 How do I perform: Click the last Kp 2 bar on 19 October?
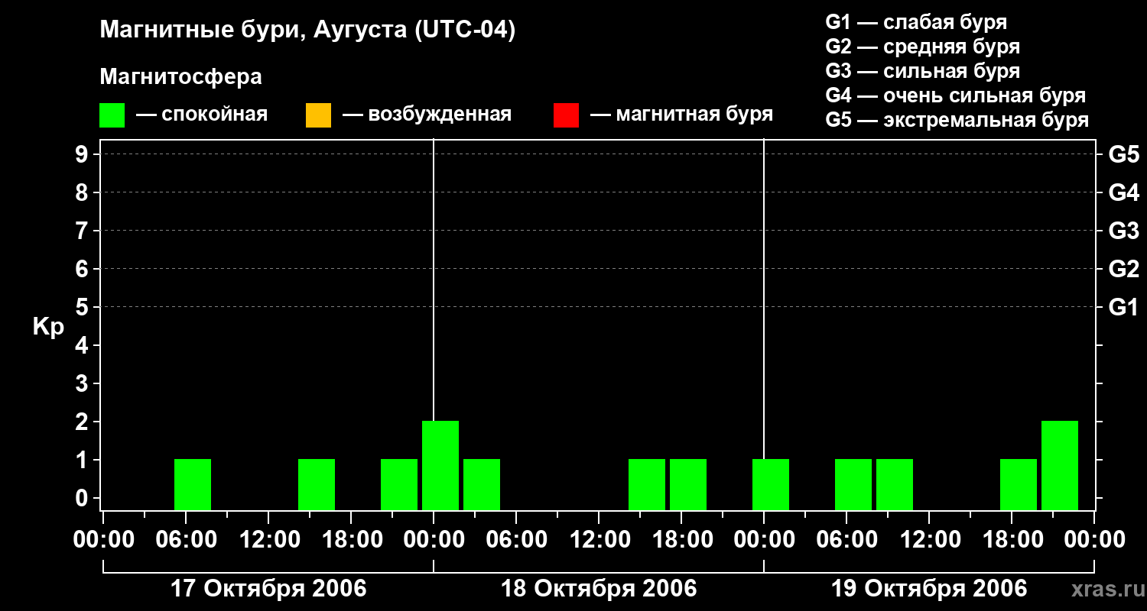(1060, 465)
